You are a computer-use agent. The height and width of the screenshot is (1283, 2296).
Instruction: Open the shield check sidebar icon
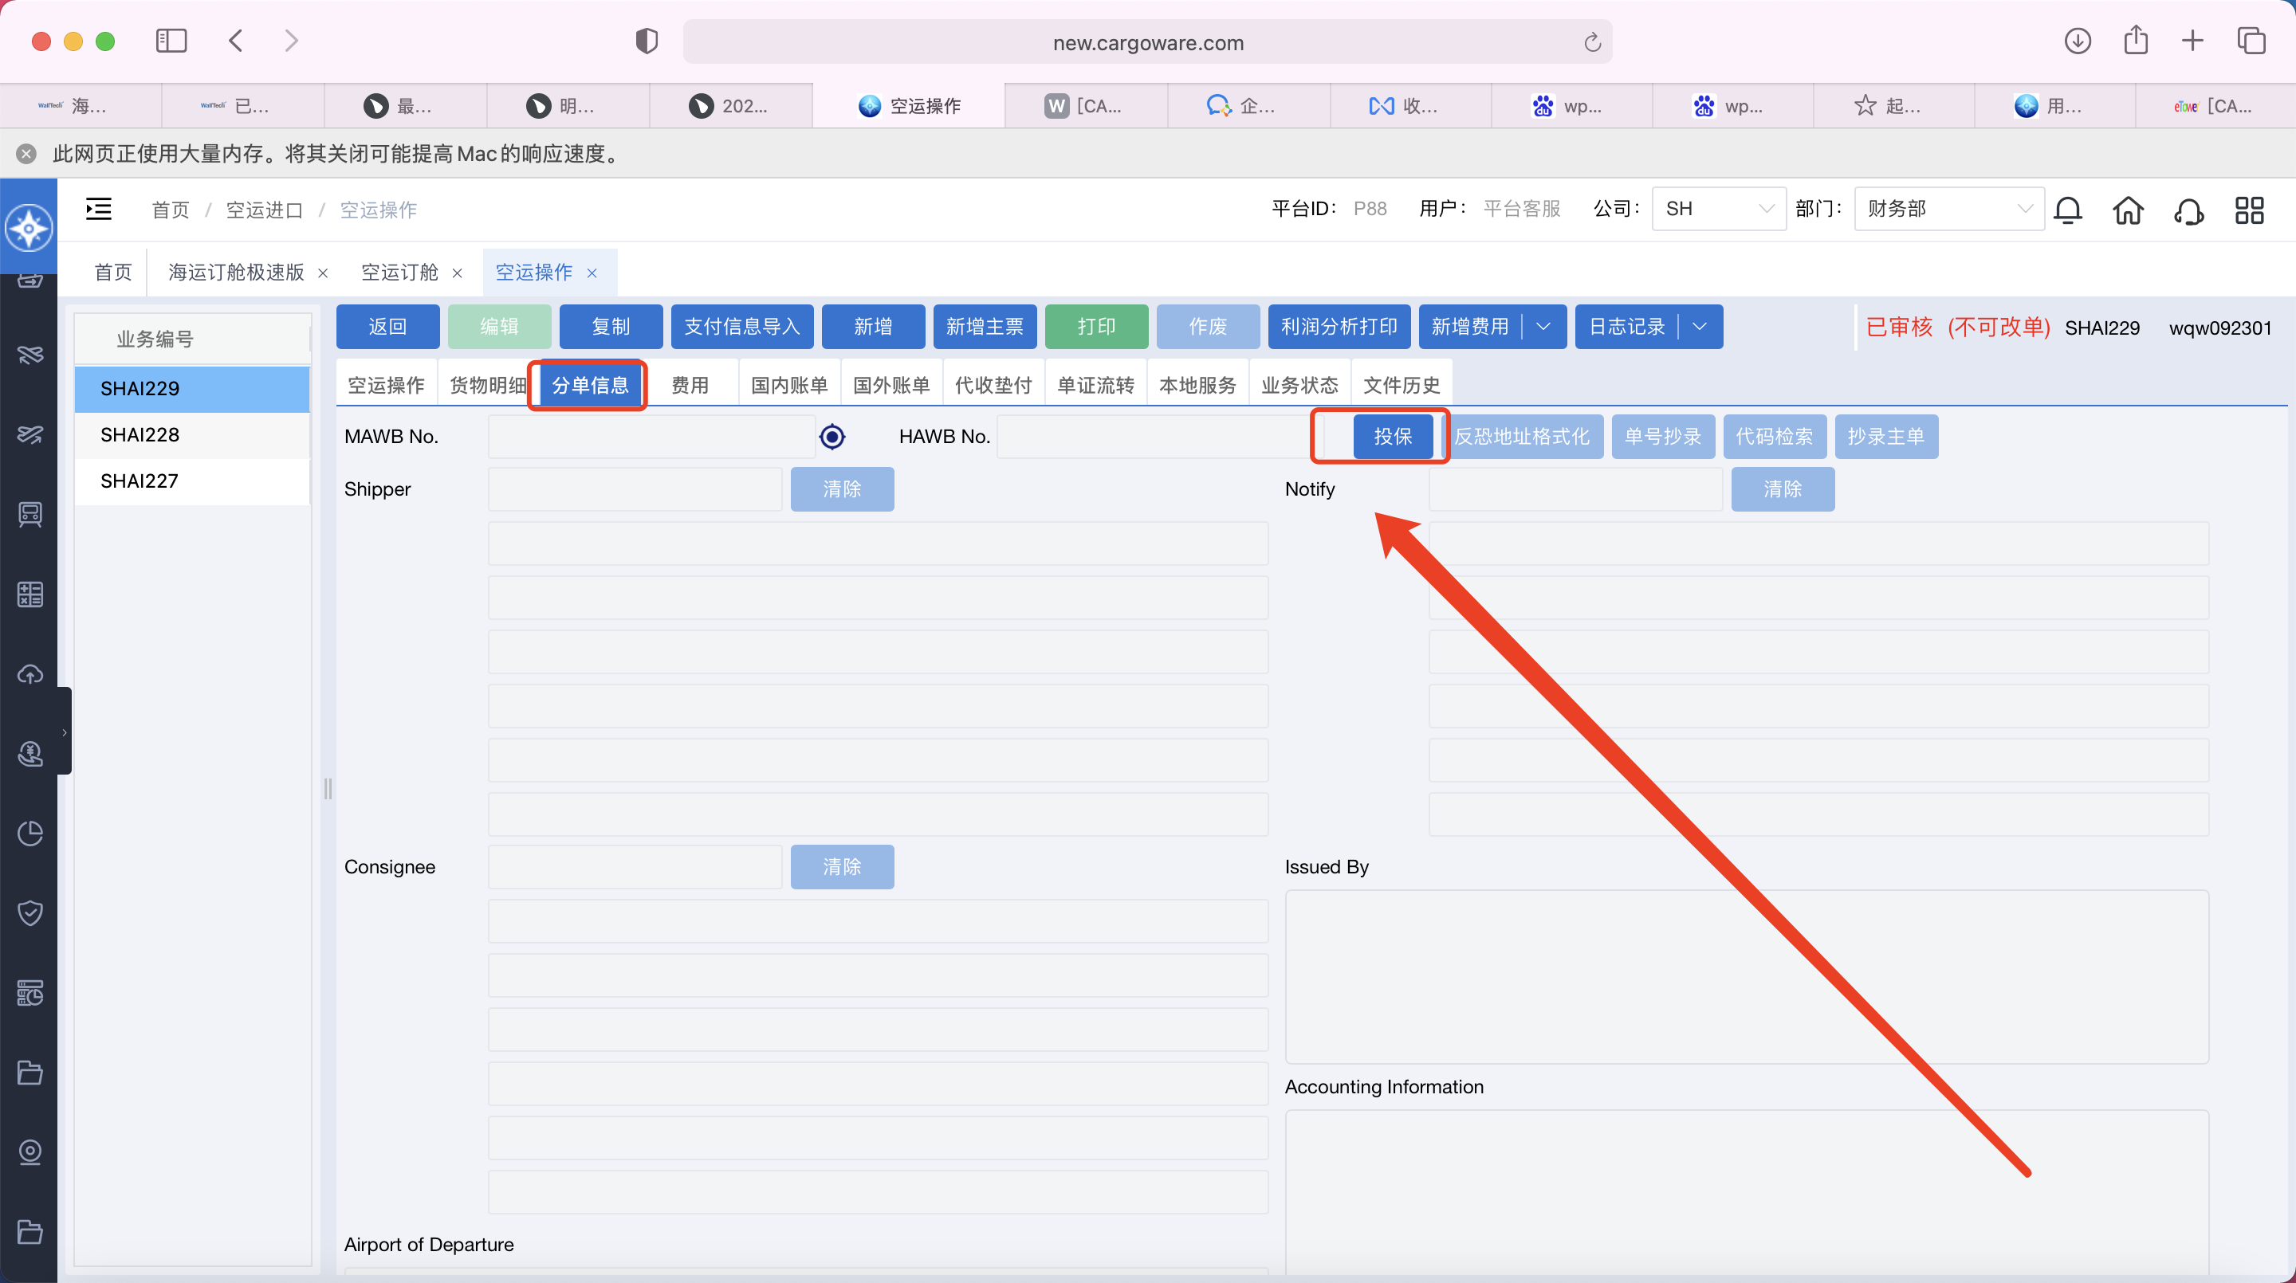30,913
